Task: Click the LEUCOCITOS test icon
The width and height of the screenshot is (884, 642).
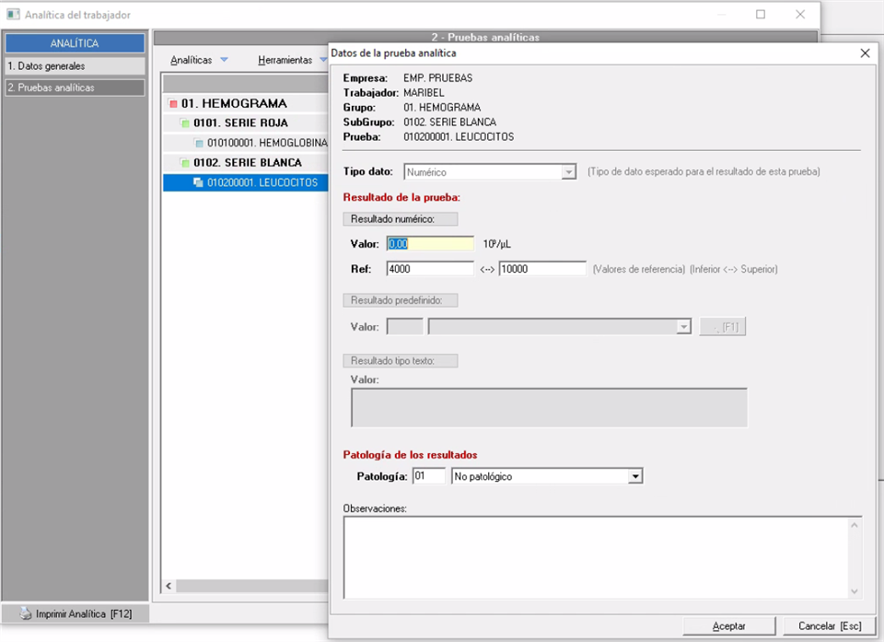Action: [x=198, y=183]
